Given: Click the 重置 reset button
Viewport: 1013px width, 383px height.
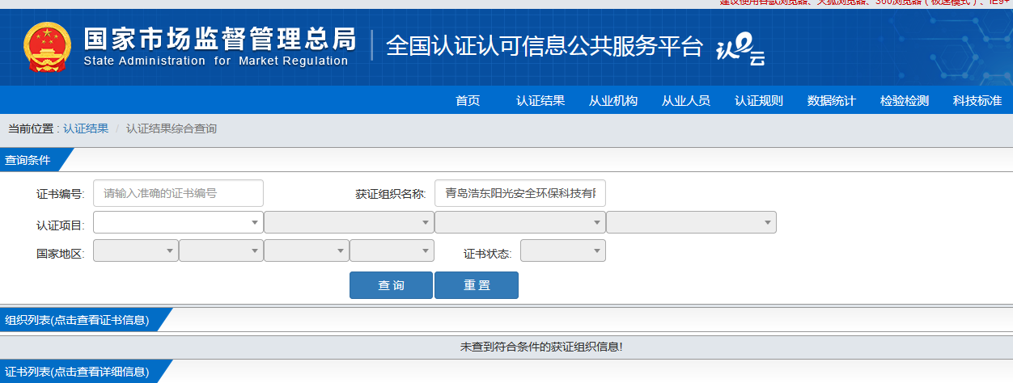Looking at the screenshot, I should (x=477, y=285).
